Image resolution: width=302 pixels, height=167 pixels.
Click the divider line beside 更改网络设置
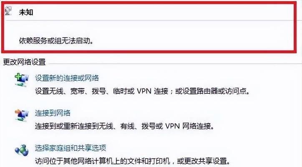(174, 63)
